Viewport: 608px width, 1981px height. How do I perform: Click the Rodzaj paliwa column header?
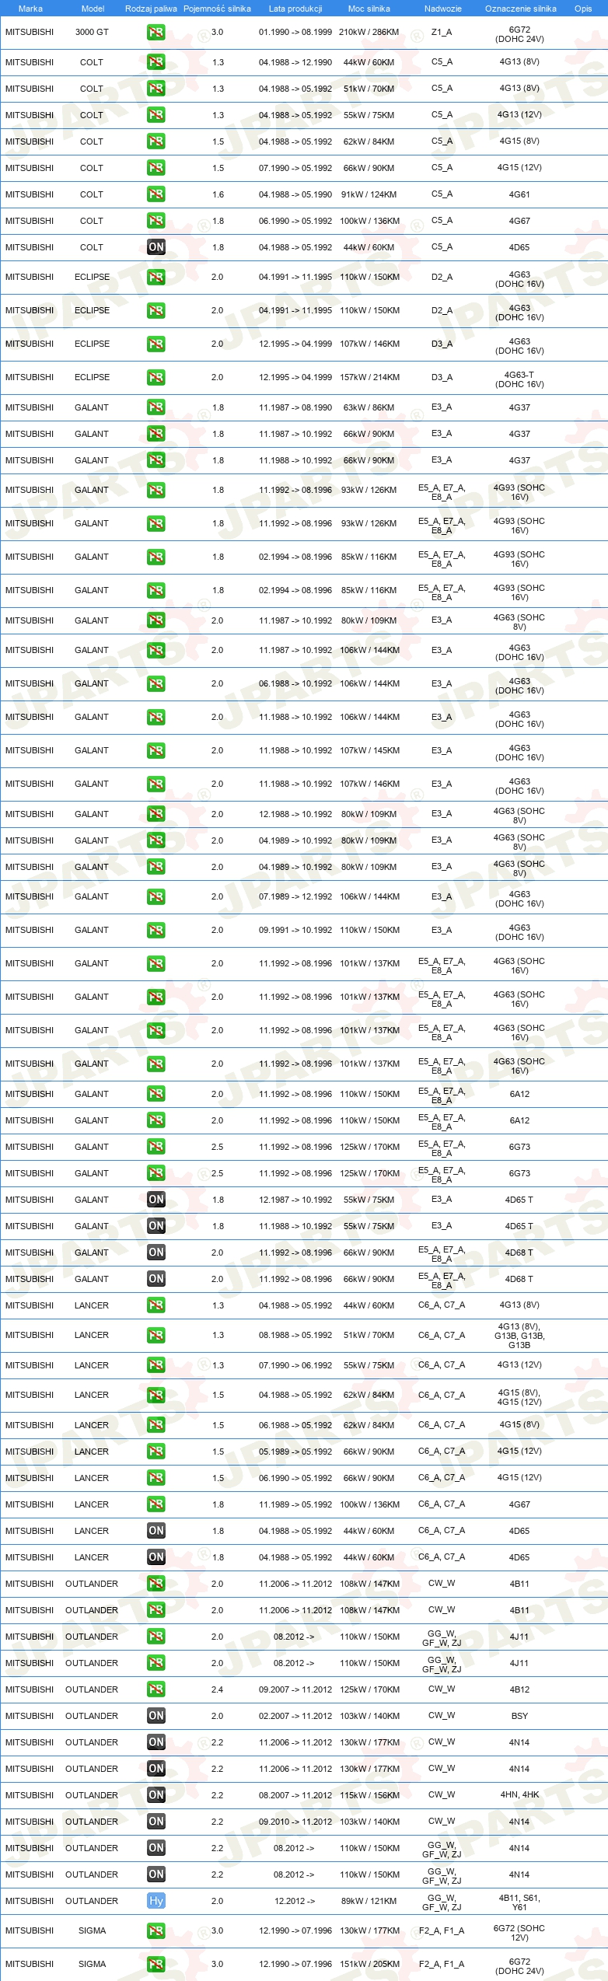pyautogui.click(x=151, y=9)
